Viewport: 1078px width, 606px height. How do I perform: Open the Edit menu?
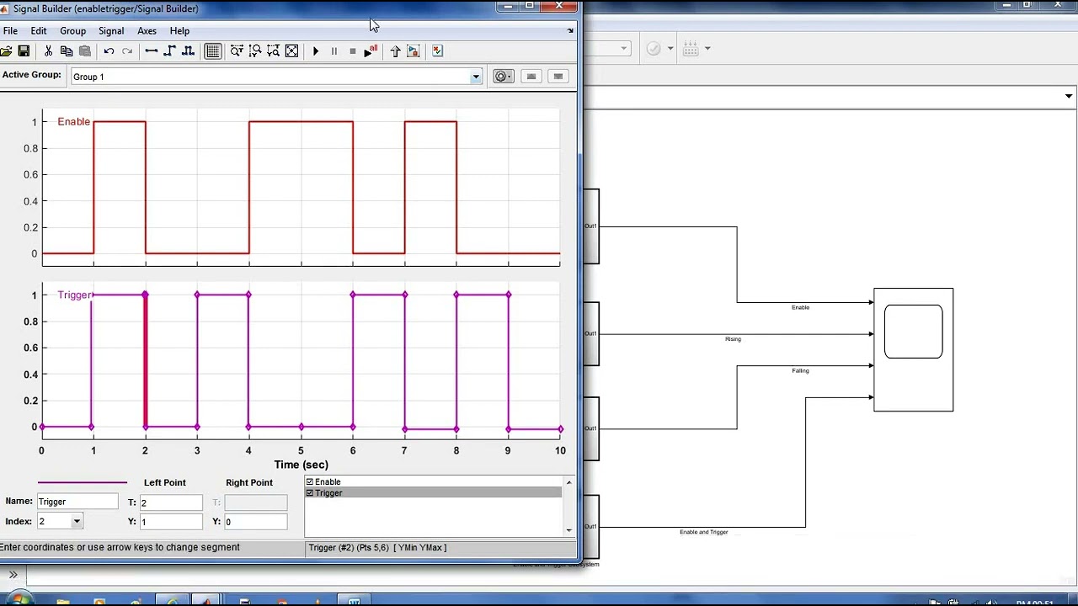[39, 31]
